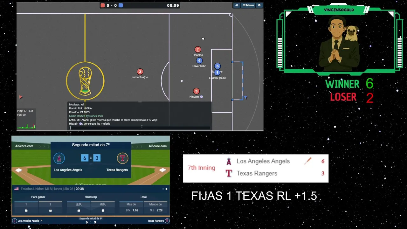Click '7th Inning' status text

pyautogui.click(x=201, y=168)
